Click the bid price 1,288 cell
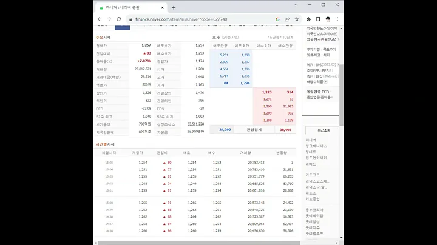This screenshot has width=437, height=245. [267, 120]
